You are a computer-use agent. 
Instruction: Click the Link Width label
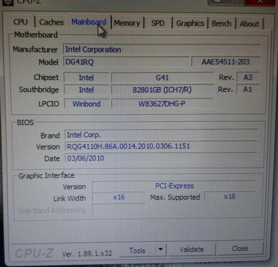pos(69,199)
